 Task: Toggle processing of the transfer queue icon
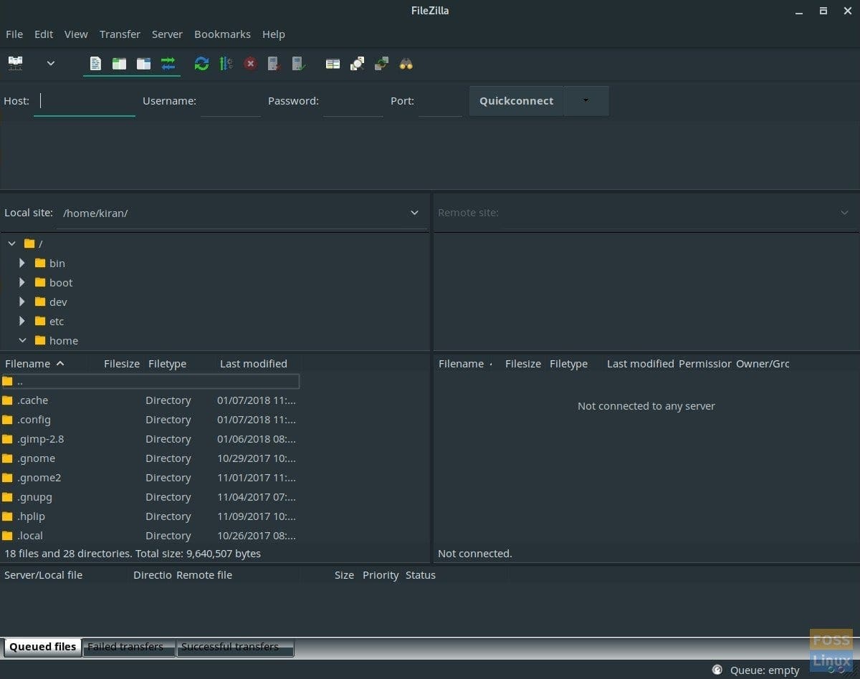click(226, 64)
